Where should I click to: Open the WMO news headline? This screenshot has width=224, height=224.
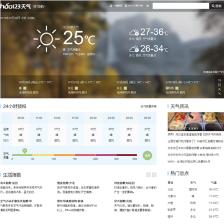[x=189, y=161]
